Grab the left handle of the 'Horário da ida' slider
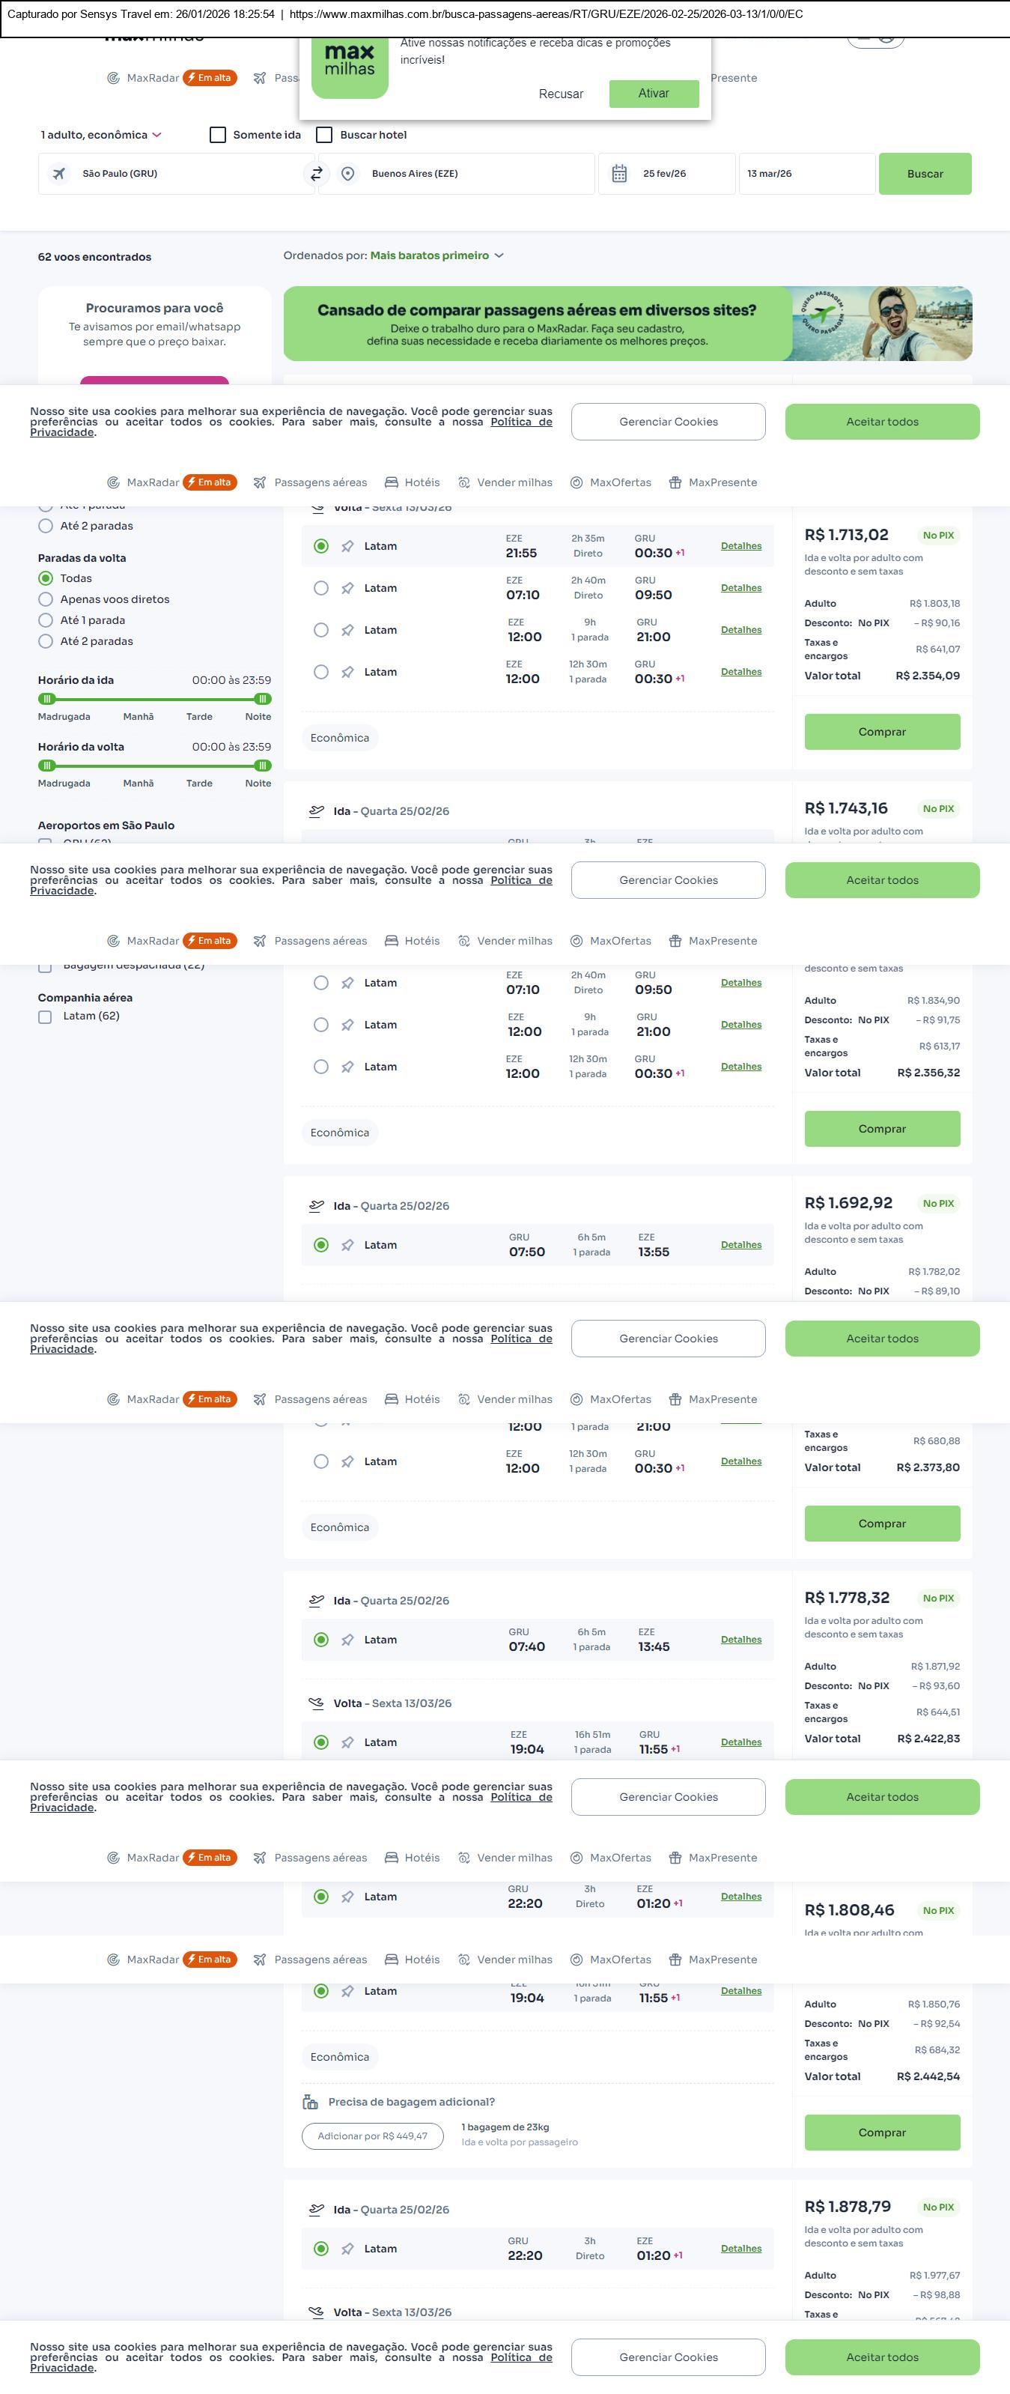The width and height of the screenshot is (1010, 2394). coord(47,699)
